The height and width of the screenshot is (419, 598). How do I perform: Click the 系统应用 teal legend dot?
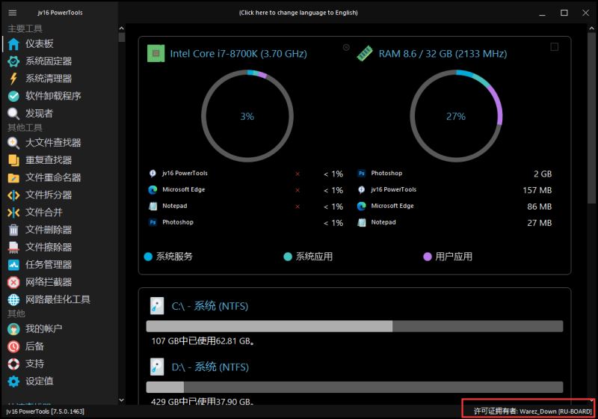pyautogui.click(x=288, y=257)
